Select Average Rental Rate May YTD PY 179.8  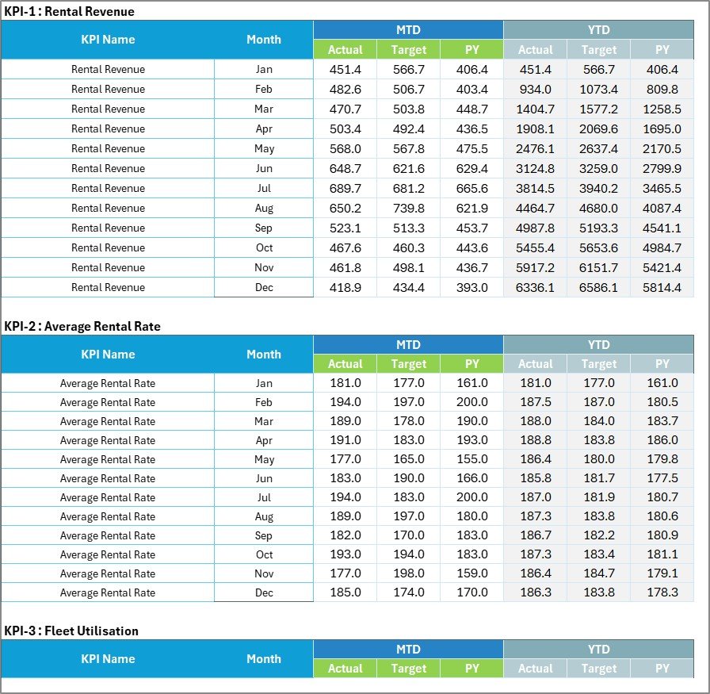coord(662,459)
